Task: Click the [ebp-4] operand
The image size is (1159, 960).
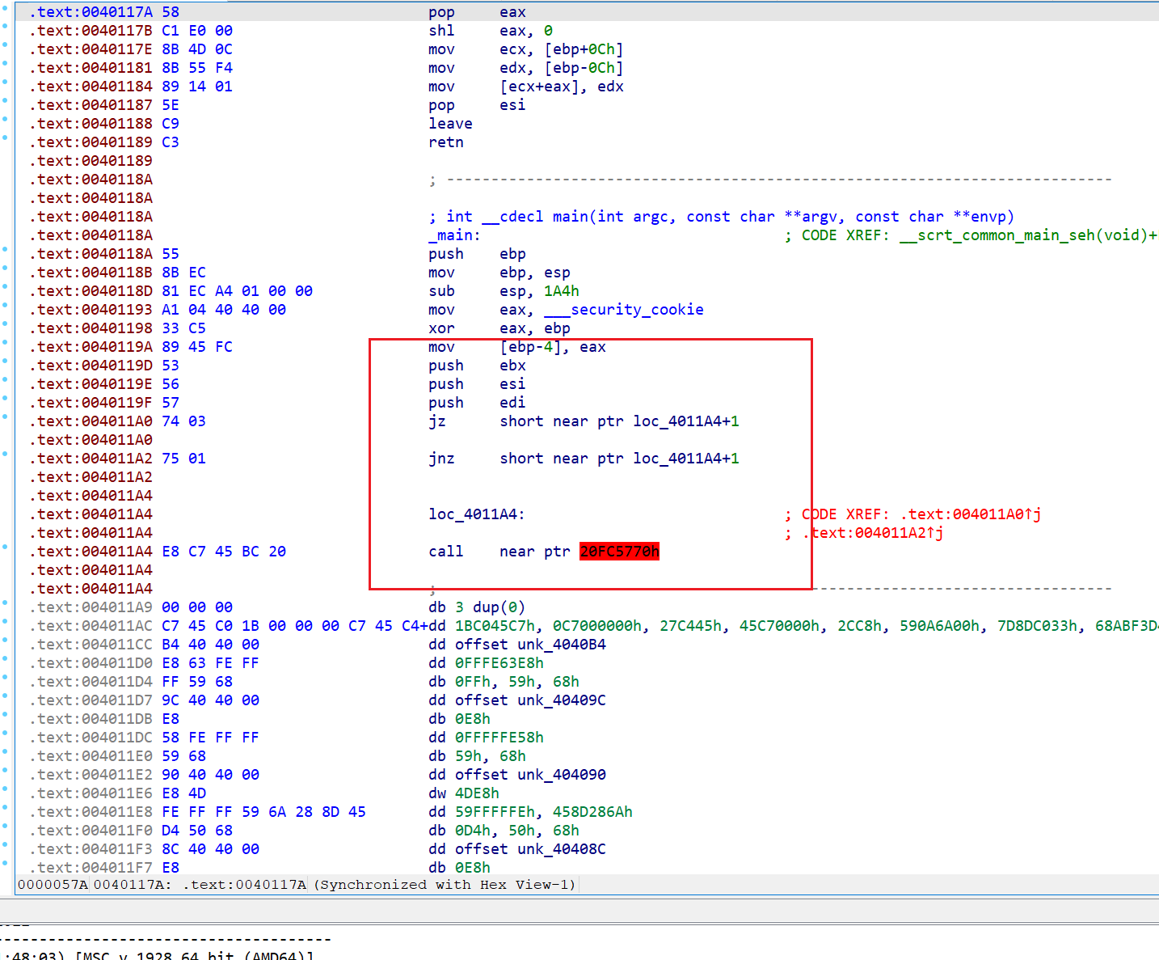Action: tap(530, 347)
